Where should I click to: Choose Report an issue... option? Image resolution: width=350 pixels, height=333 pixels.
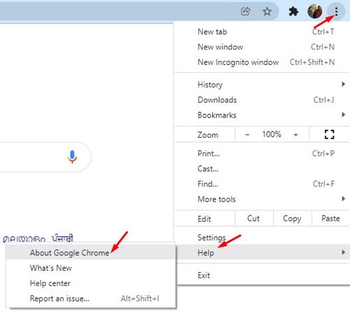click(90, 299)
